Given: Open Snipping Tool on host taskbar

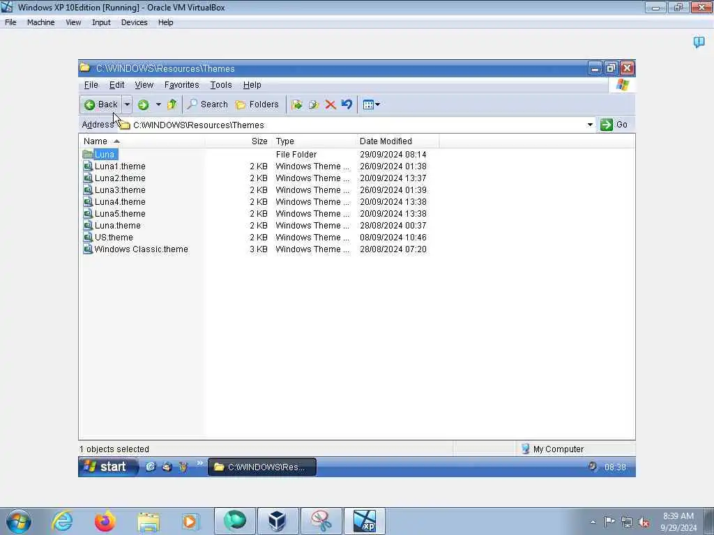Looking at the screenshot, I should coord(321,521).
